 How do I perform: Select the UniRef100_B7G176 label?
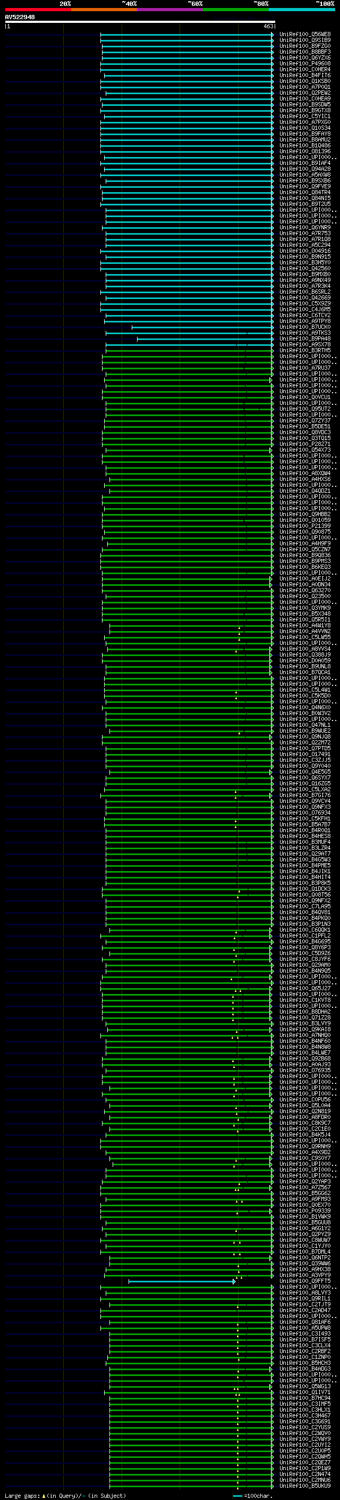tap(305, 795)
